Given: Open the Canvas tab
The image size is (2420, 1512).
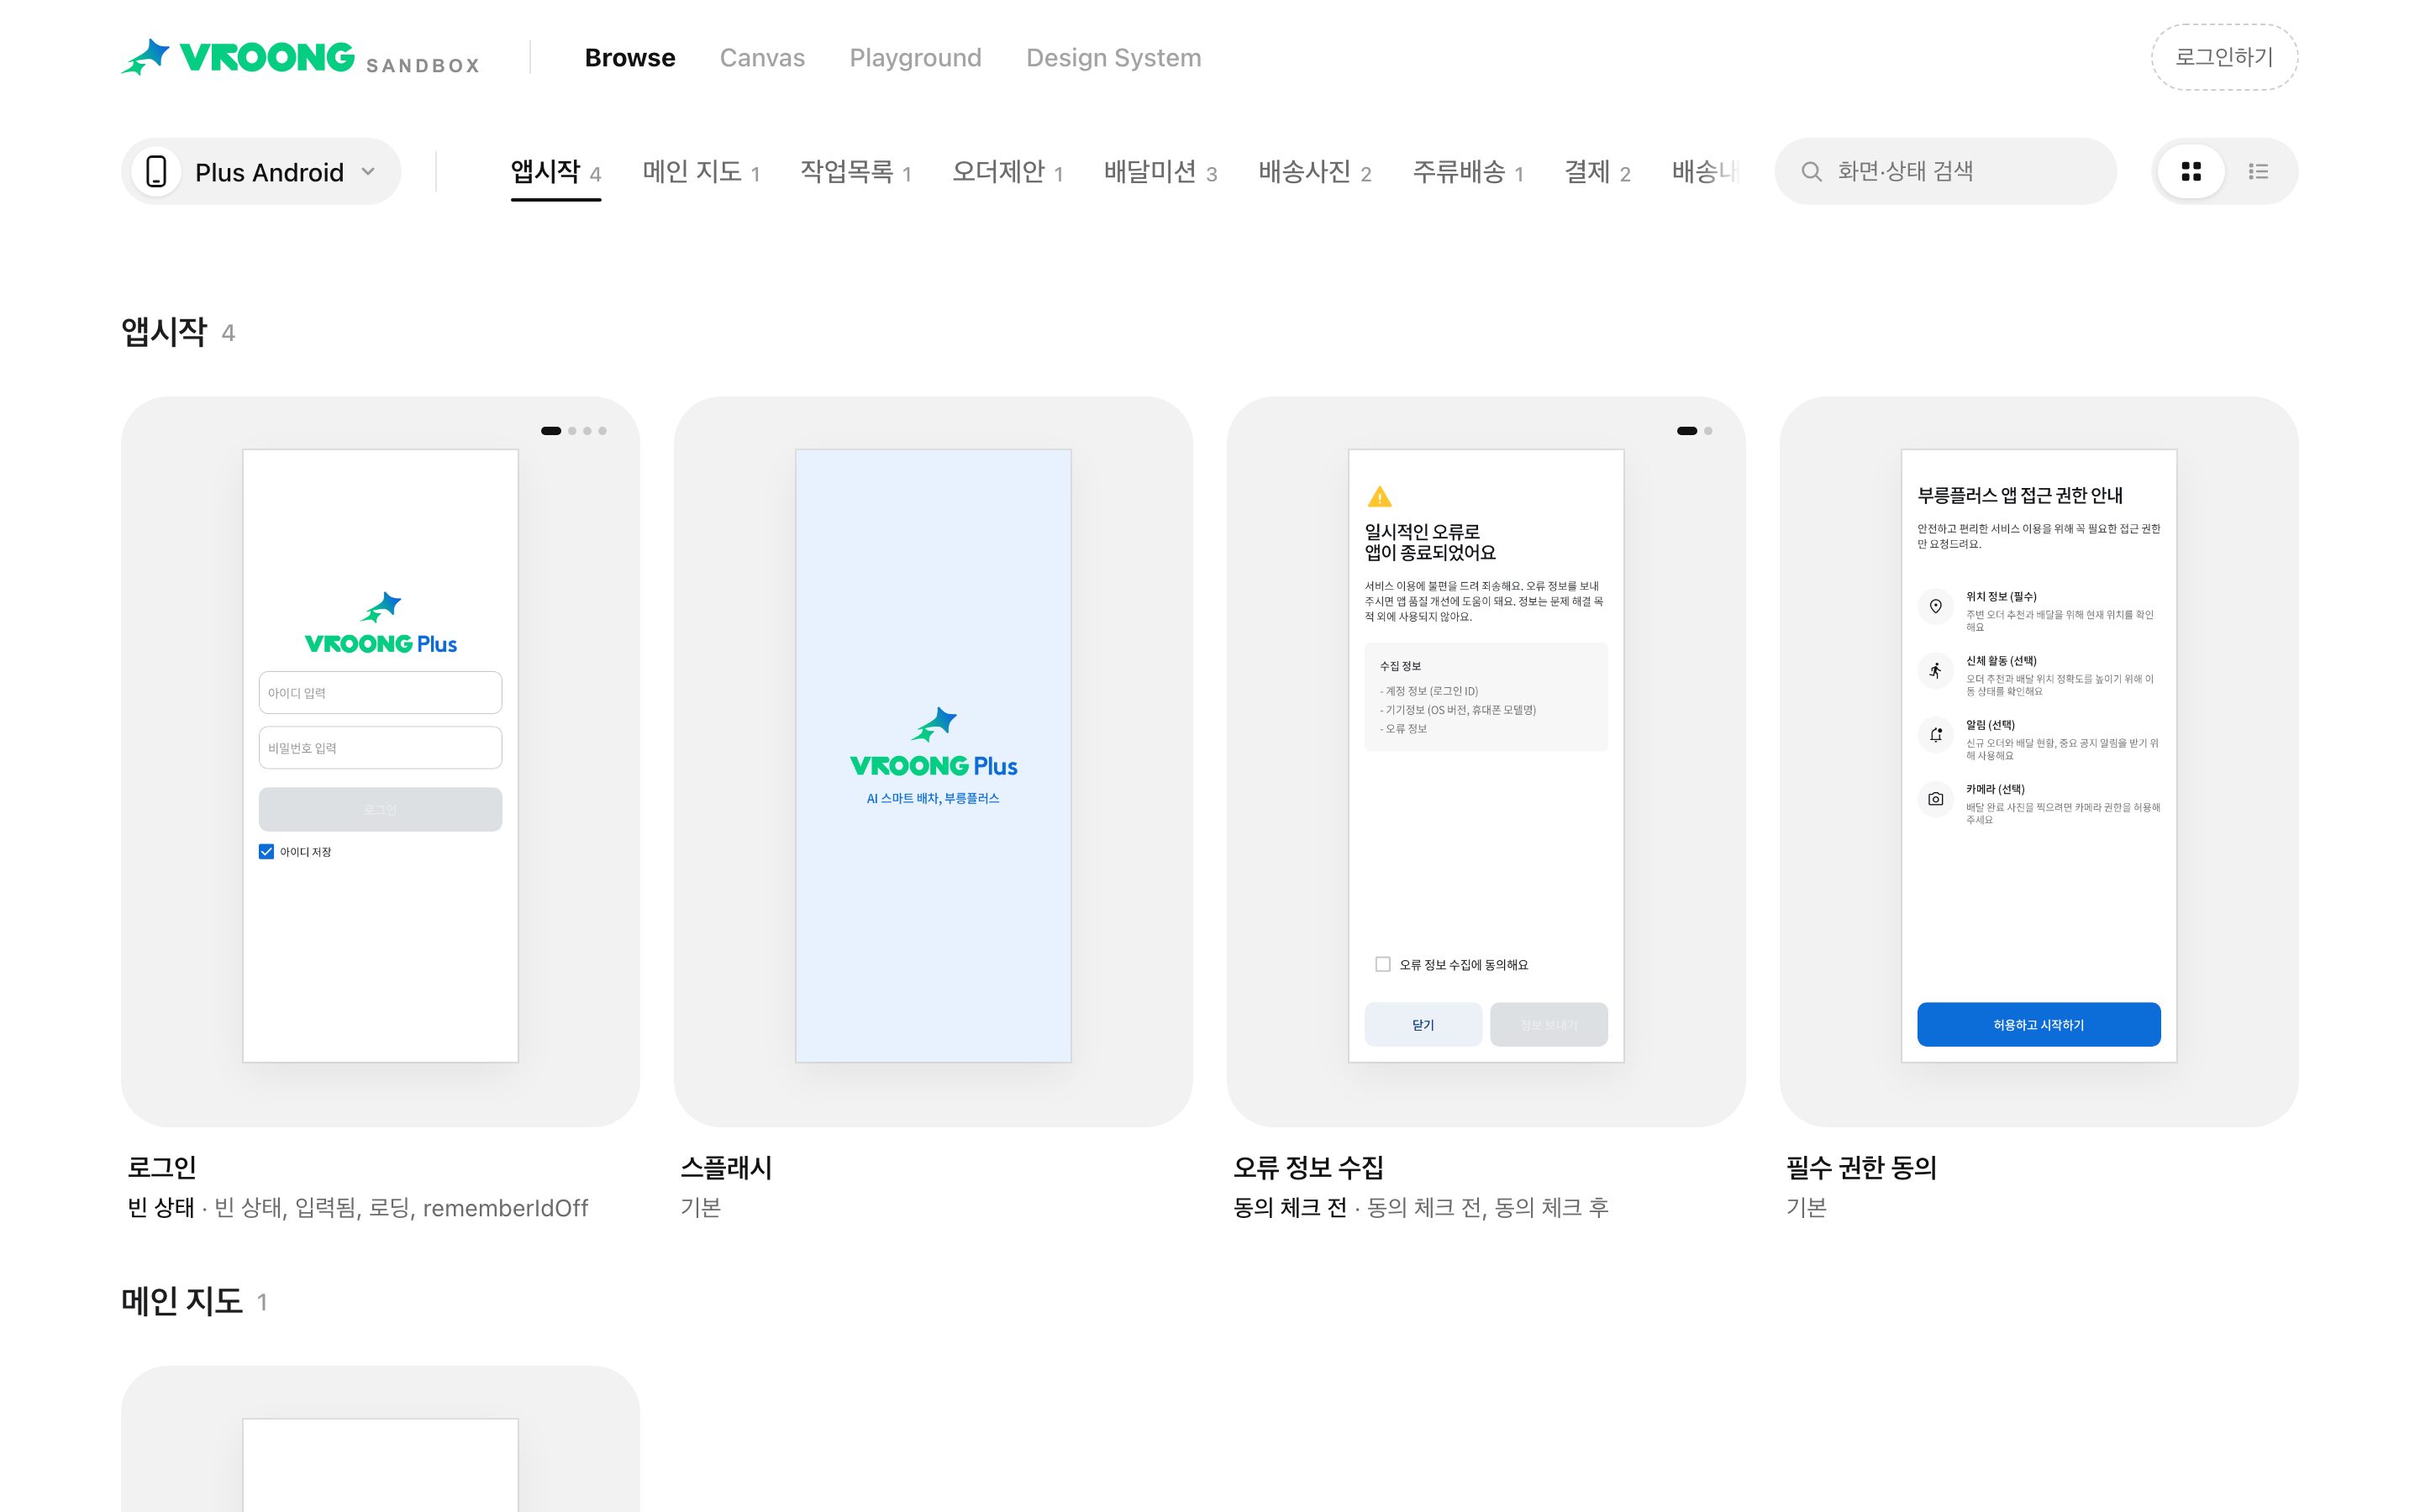Looking at the screenshot, I should coord(762,57).
